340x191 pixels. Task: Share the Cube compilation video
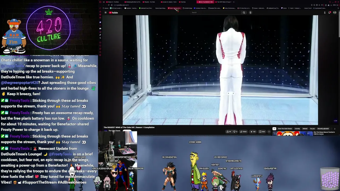click(244, 132)
